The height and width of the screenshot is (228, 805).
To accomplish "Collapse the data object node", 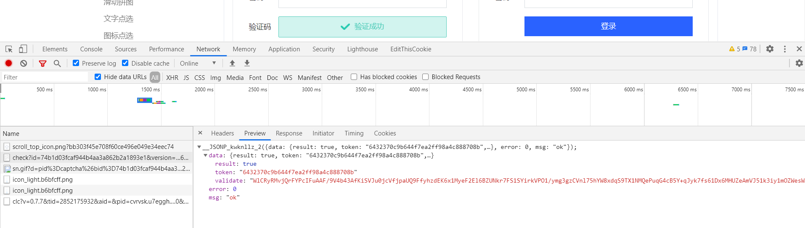I will click(206, 155).
